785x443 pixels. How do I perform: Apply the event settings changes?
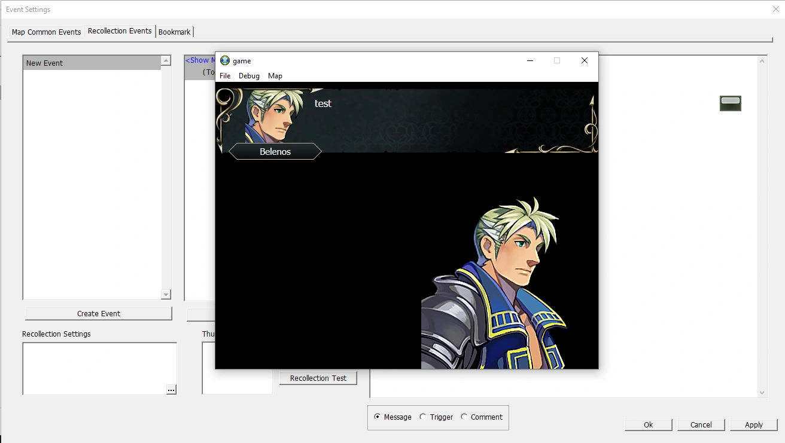[x=754, y=425]
